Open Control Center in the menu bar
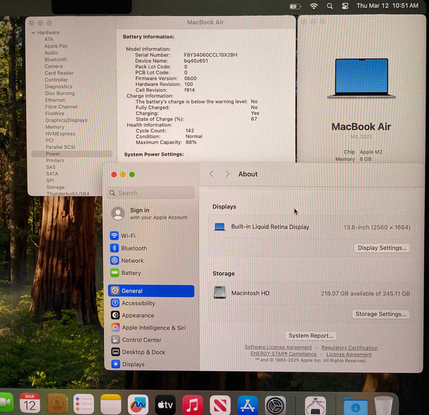This screenshot has height=415, width=429. point(345,6)
